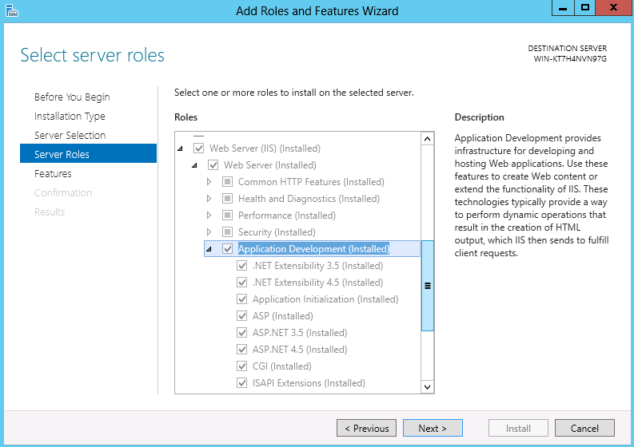Click the Previous button
This screenshot has width=634, height=447.
(x=366, y=428)
